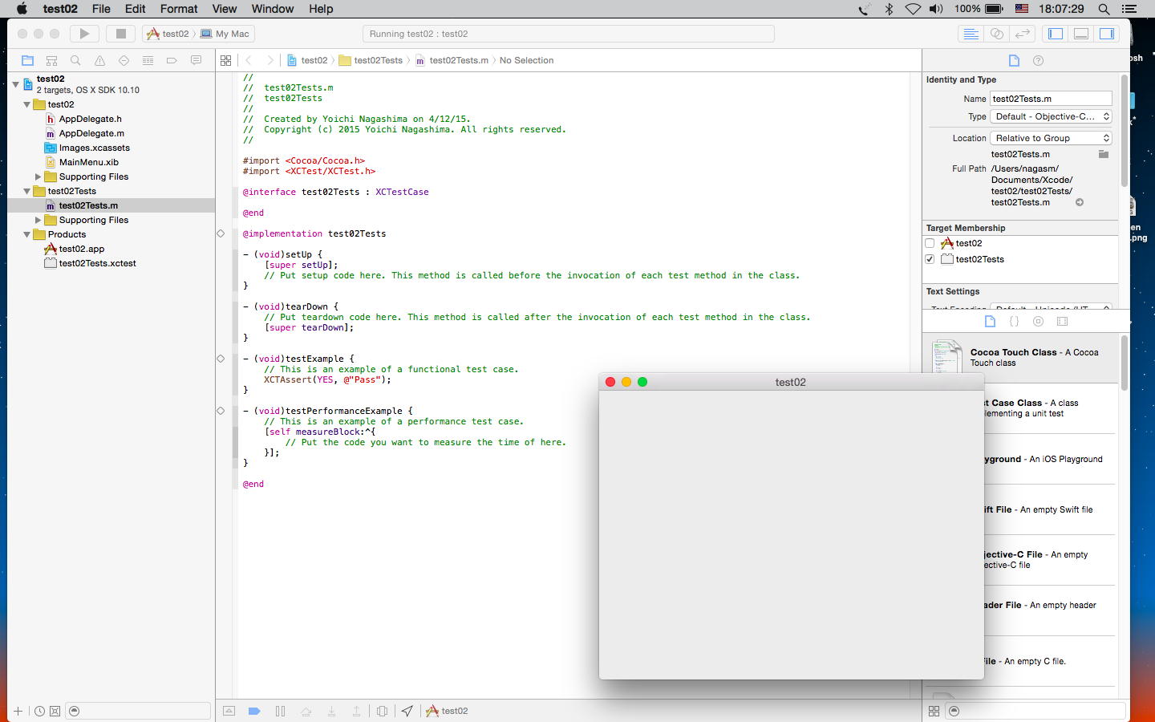Image resolution: width=1155 pixels, height=722 pixels.
Task: Switch to the Assistant editor
Action: coord(996,34)
